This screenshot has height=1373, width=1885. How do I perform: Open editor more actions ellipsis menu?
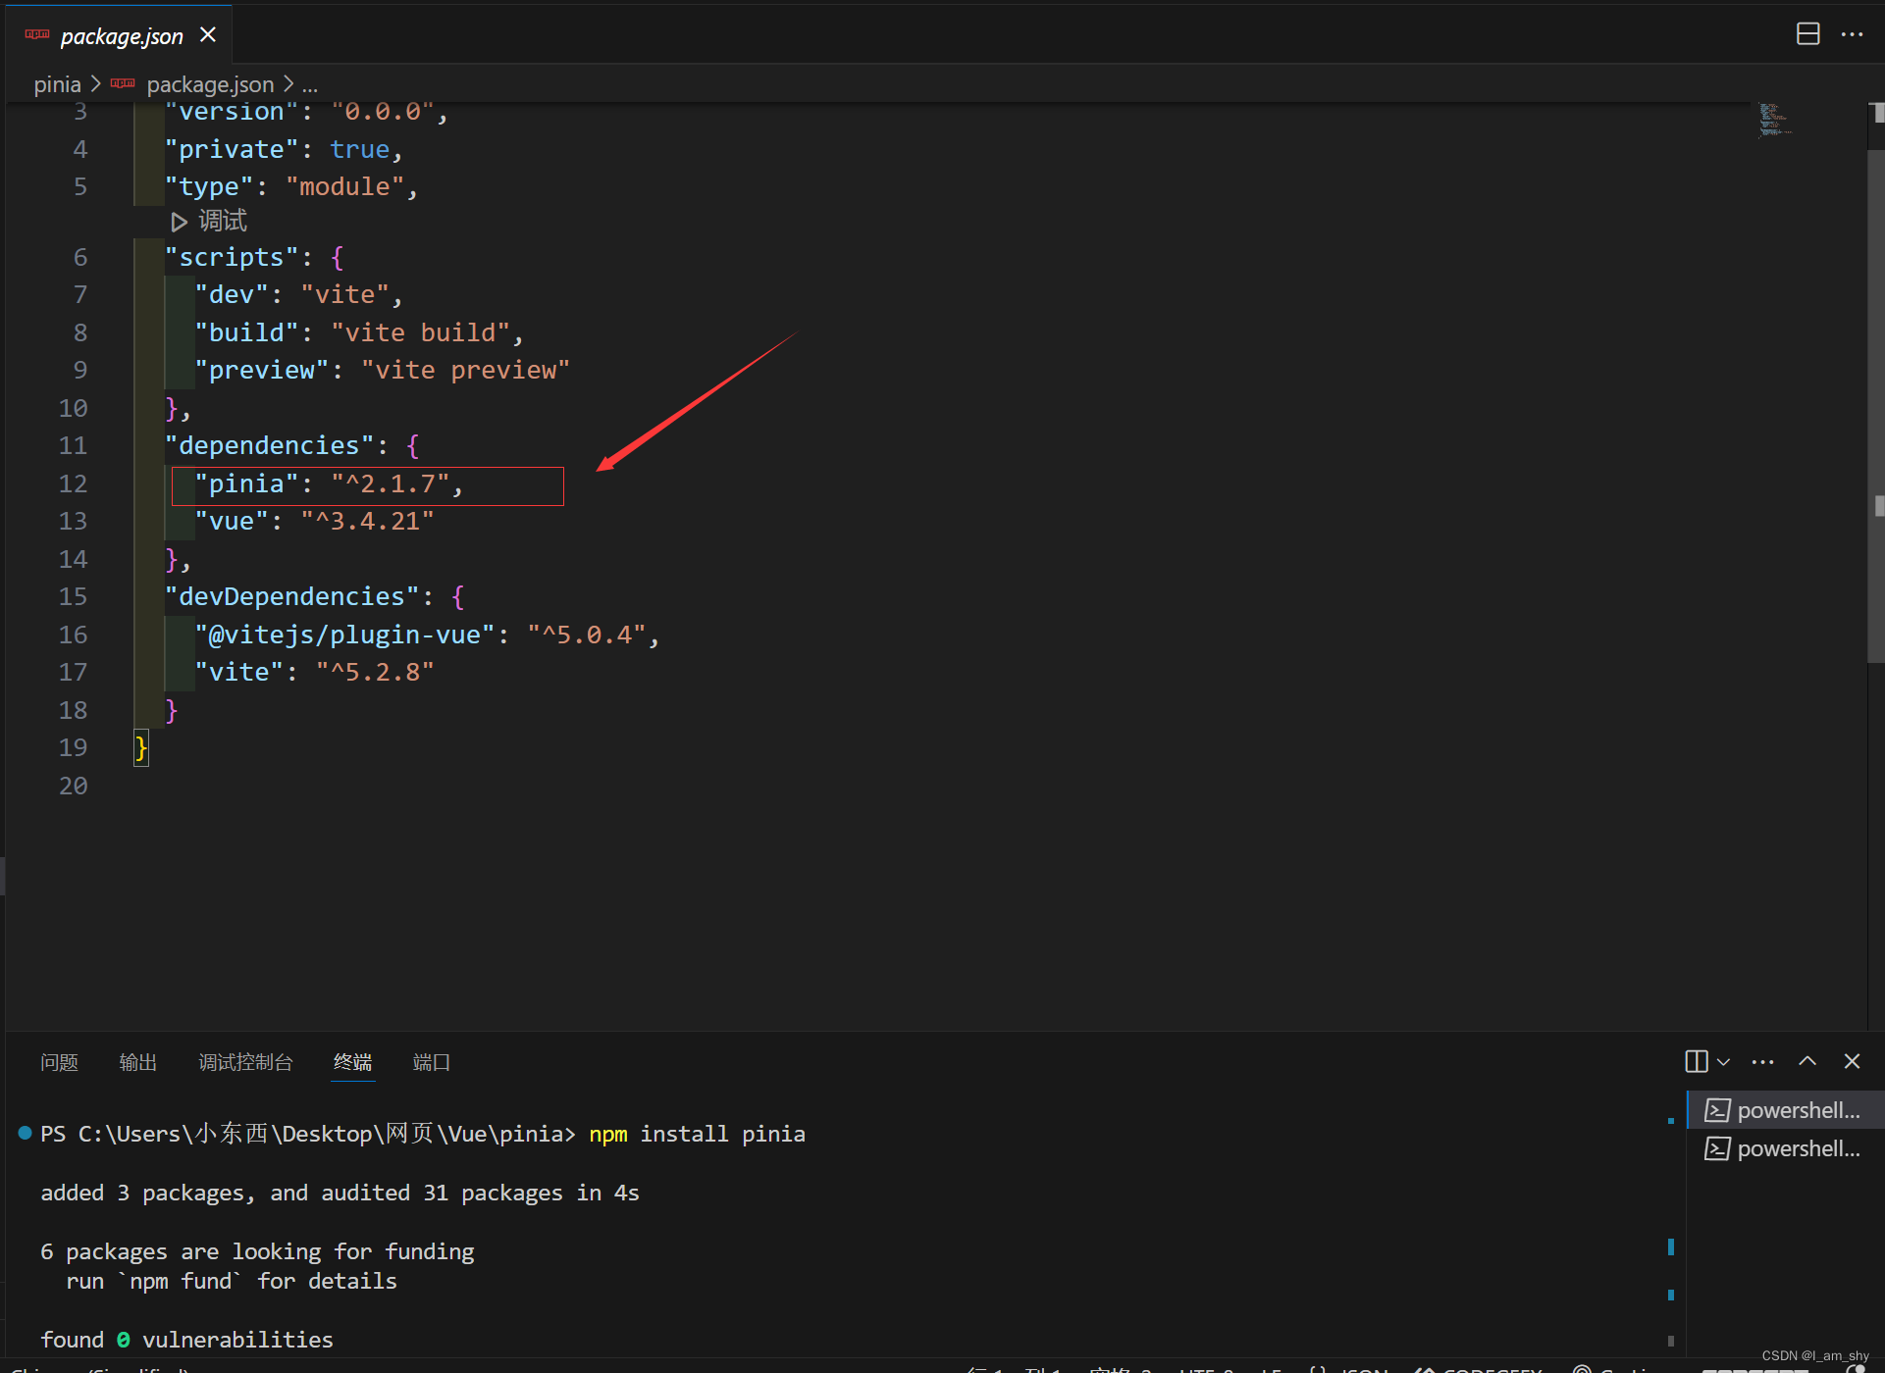1852,34
